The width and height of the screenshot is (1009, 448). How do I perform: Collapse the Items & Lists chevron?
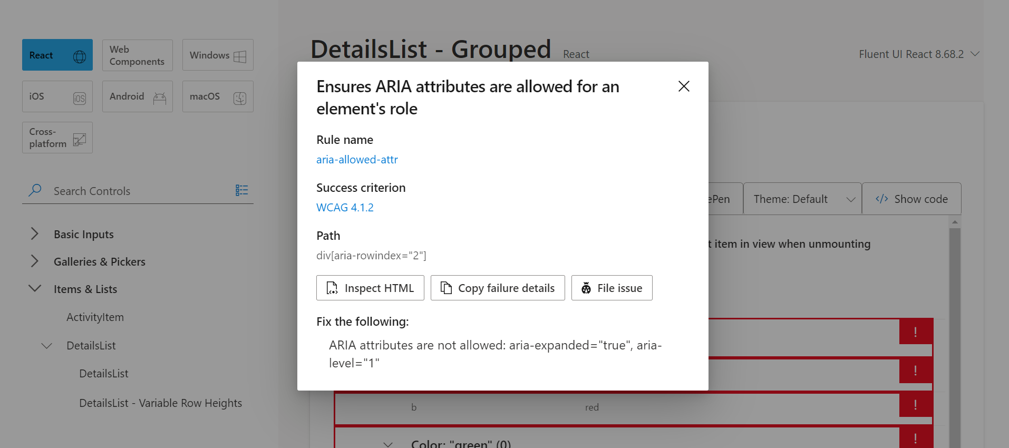click(x=35, y=288)
